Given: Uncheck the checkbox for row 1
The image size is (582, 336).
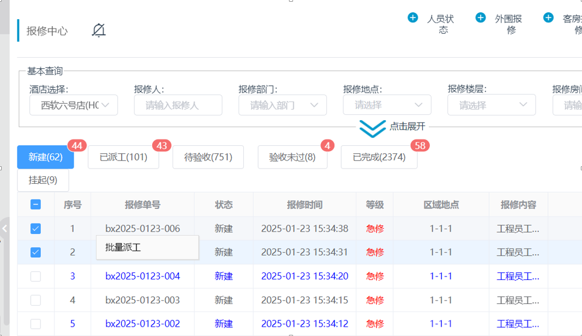Looking at the screenshot, I should tap(36, 229).
